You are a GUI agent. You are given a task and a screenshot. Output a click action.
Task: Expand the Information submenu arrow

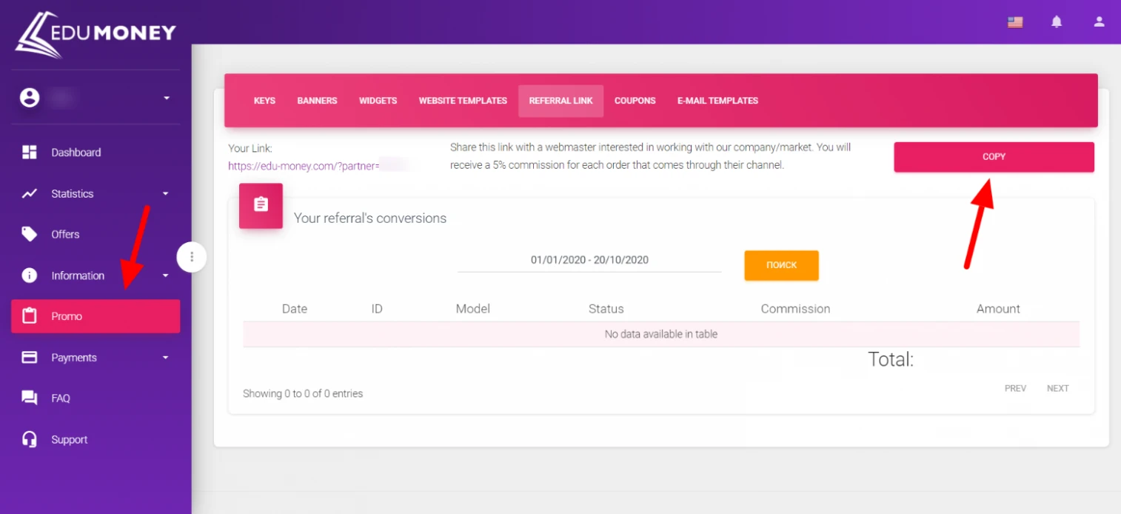166,276
